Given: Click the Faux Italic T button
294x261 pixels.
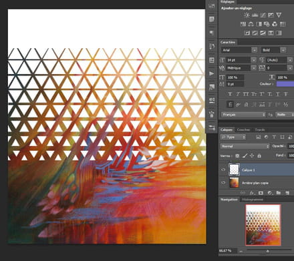Looking at the screenshot, I should pos(238,94).
